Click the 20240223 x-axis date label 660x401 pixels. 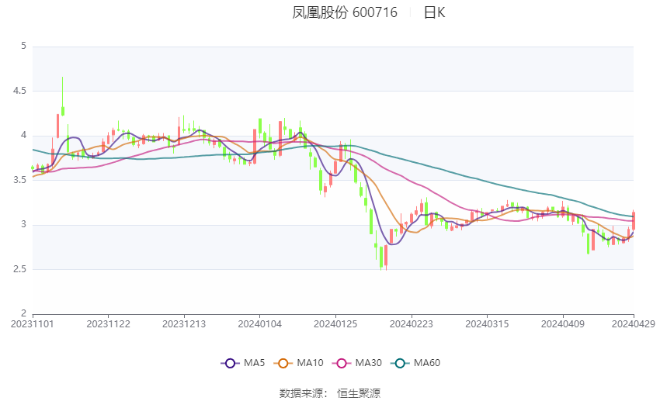pos(411,323)
